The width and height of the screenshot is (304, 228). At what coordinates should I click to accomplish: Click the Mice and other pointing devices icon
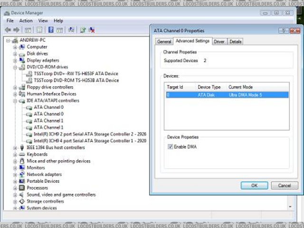pos(22,161)
